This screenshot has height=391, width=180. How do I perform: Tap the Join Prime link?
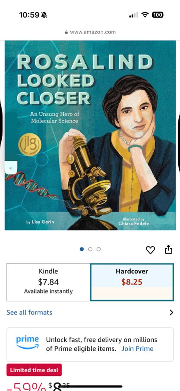coord(137,349)
